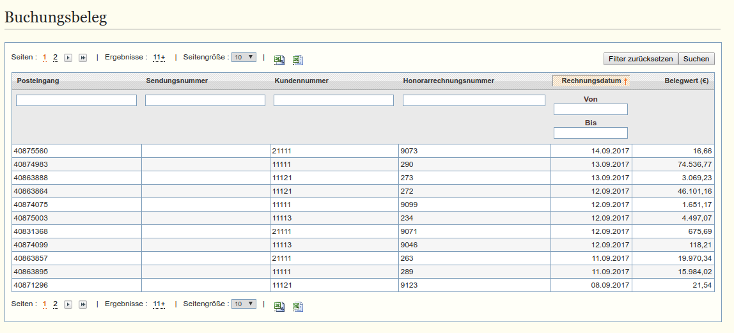This screenshot has height=333, width=734.
Task: Click invoice number 273
Action: (407, 178)
